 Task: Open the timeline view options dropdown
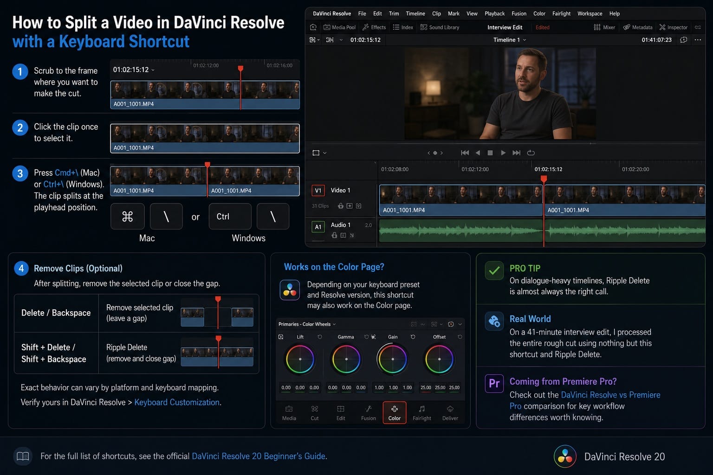[x=315, y=40]
